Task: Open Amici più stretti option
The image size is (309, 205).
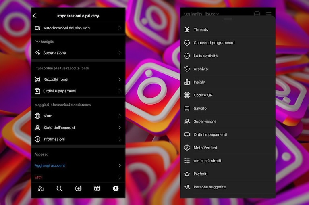Action: 228,161
